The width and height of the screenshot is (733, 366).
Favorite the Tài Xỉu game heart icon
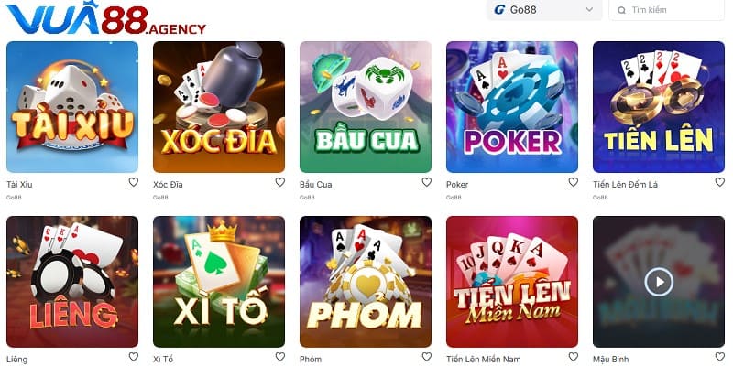[133, 182]
